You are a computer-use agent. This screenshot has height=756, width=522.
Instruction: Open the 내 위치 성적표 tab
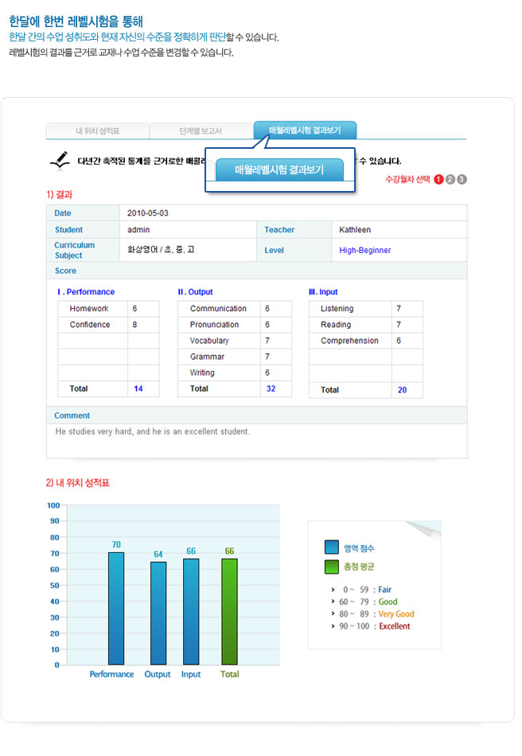click(x=97, y=131)
